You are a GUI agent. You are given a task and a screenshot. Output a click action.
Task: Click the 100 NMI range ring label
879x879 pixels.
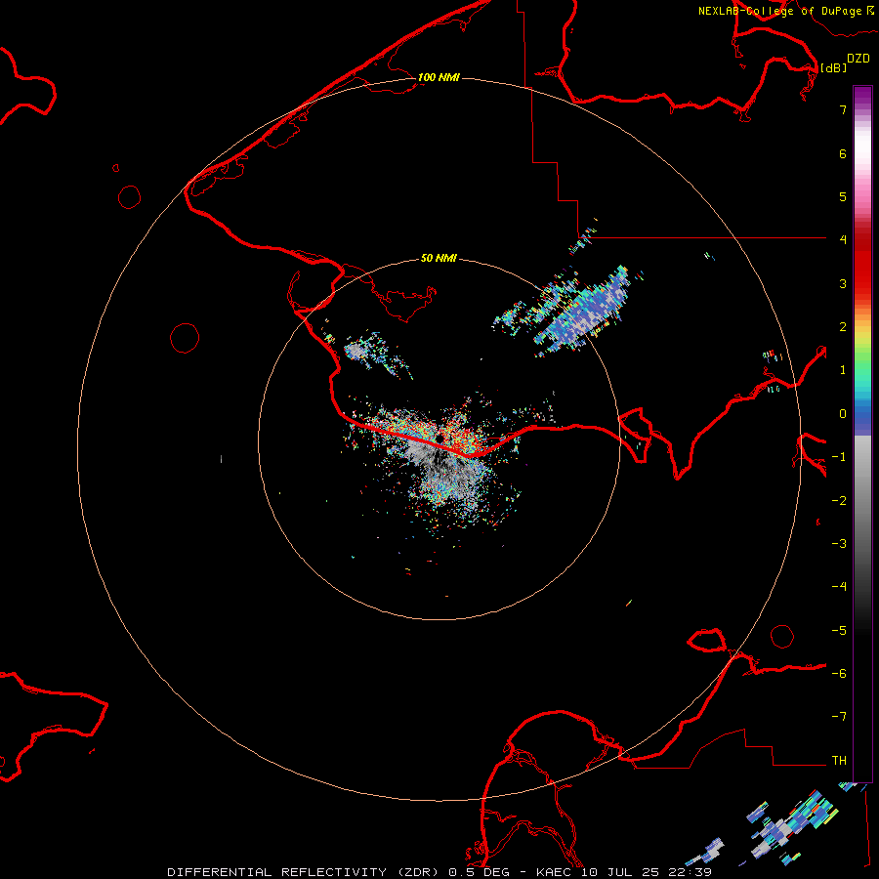tap(439, 77)
